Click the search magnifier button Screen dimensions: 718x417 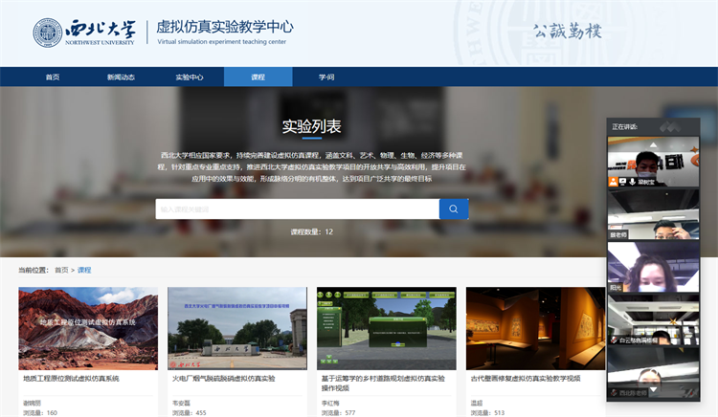454,208
